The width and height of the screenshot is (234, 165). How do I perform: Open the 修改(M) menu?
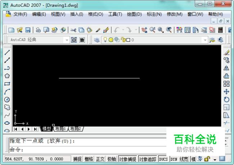[x=175, y=14]
